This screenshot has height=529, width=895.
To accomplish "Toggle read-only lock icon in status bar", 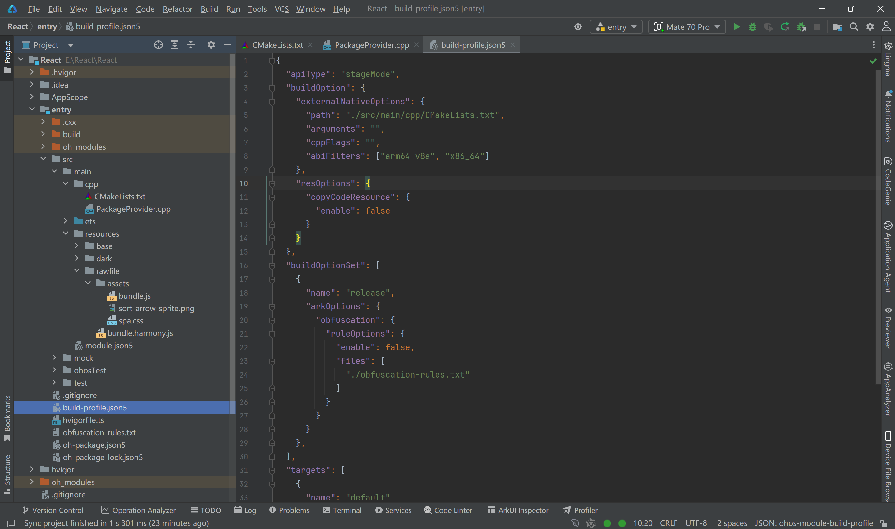I will (x=883, y=523).
